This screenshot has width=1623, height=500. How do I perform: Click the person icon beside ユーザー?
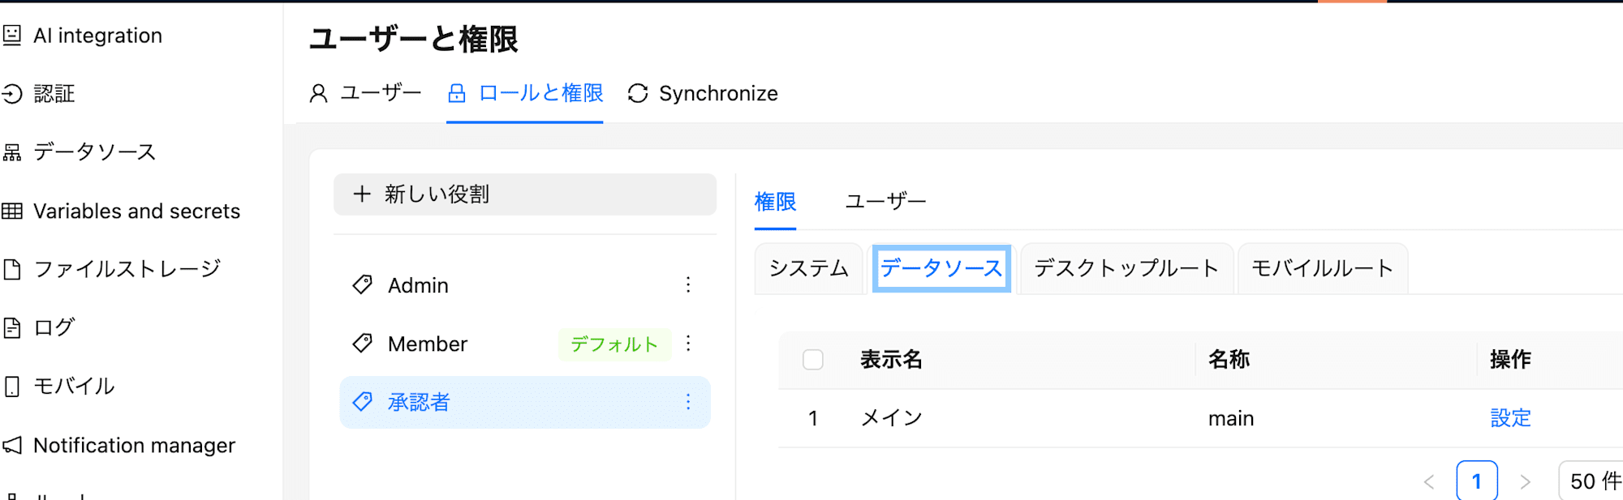319,94
